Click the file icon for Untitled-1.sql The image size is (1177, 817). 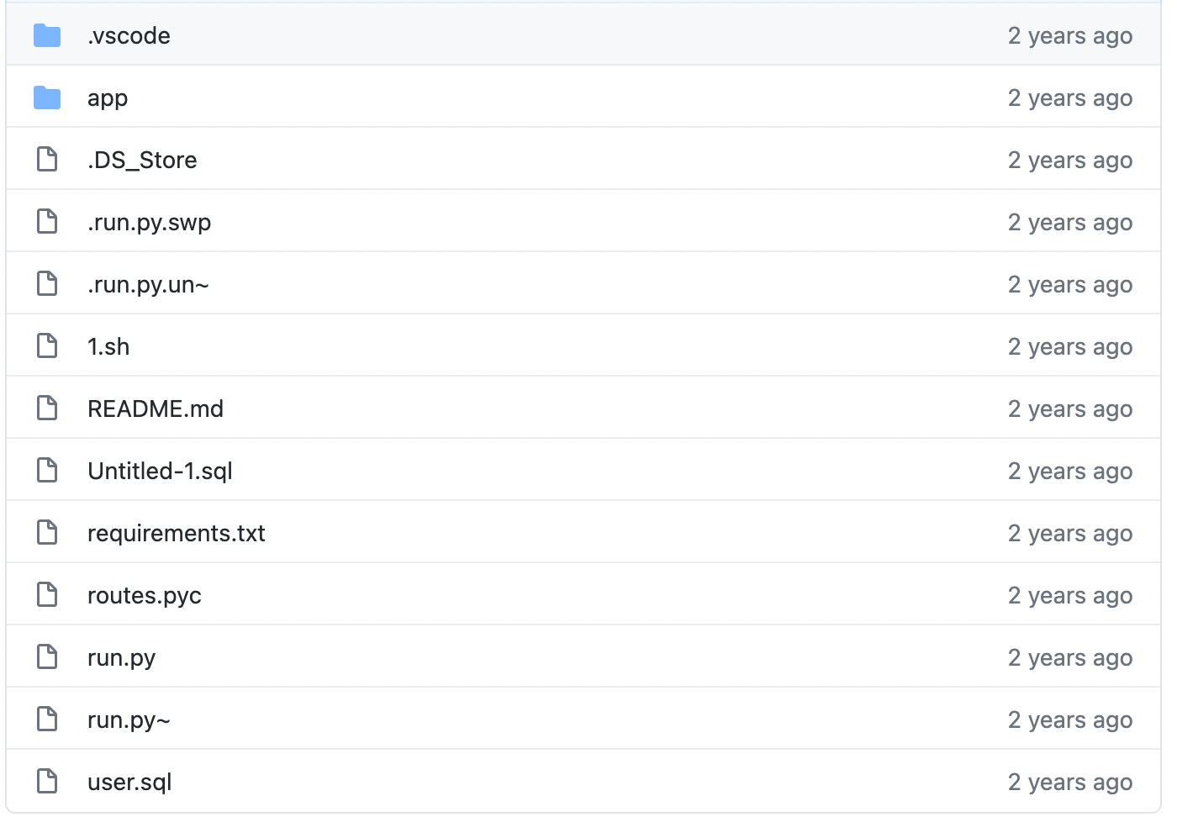tap(47, 470)
